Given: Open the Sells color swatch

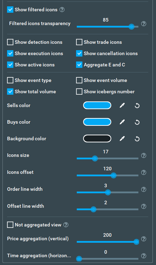Looking at the screenshot, I should coord(97,105).
